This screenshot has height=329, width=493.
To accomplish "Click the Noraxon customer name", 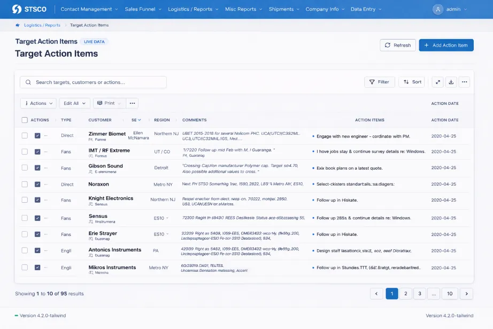I will [x=99, y=185].
